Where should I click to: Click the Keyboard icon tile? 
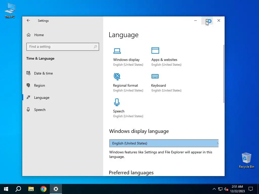[x=155, y=76]
